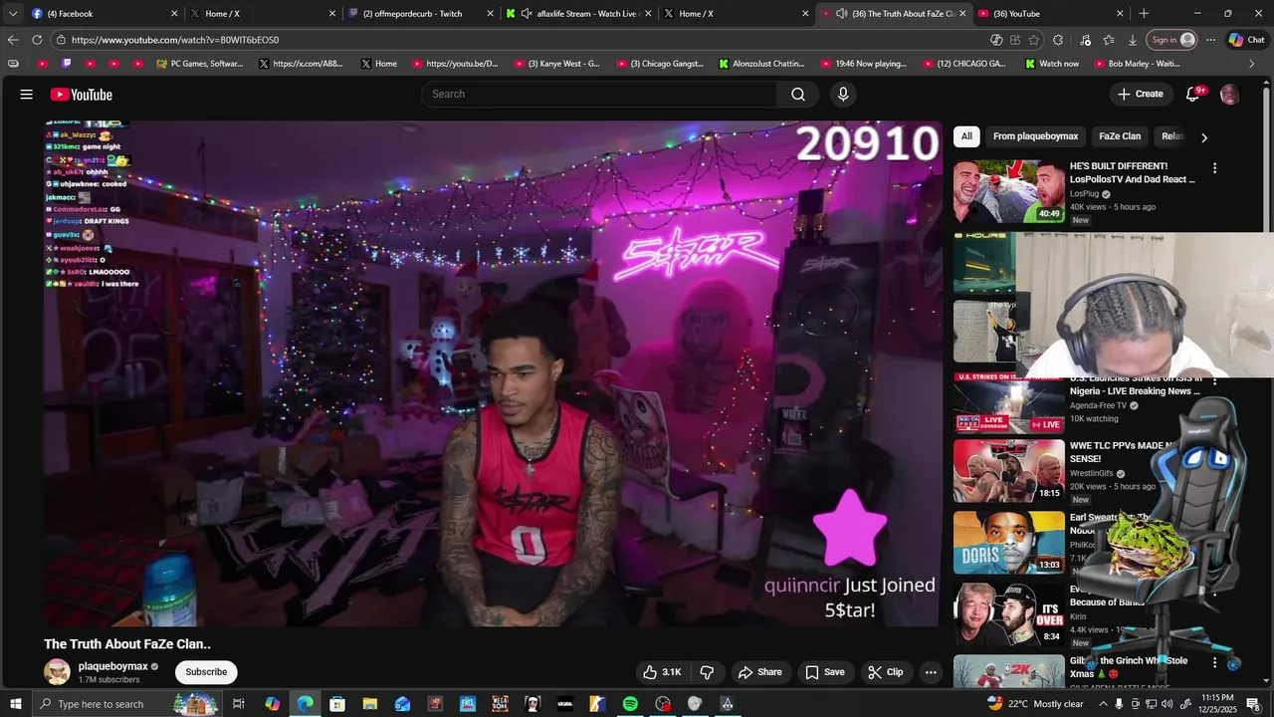The image size is (1274, 717).
Task: Start voice search with microphone icon
Action: click(x=843, y=94)
